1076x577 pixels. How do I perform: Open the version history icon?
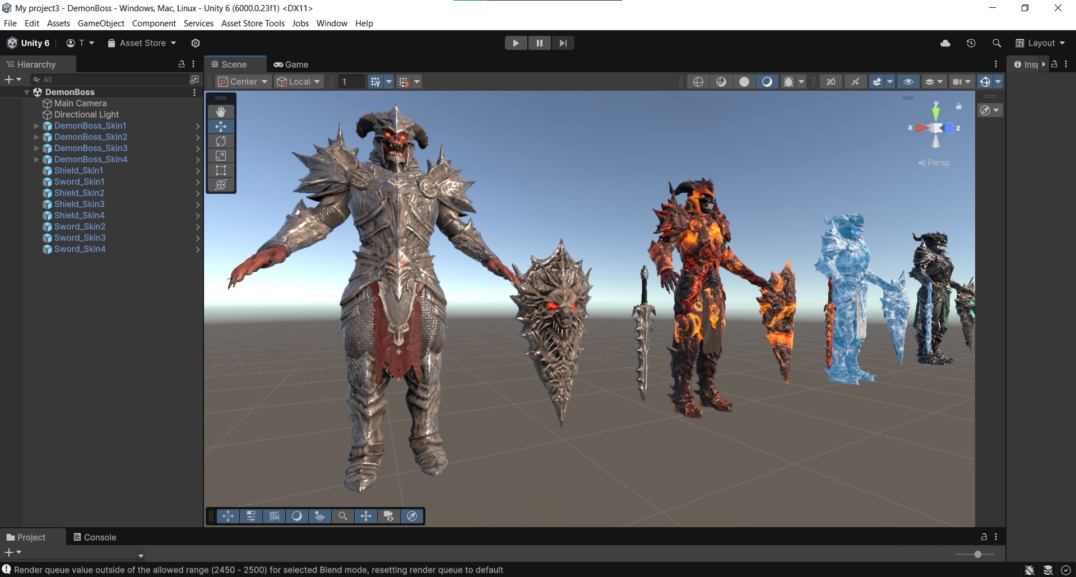971,43
